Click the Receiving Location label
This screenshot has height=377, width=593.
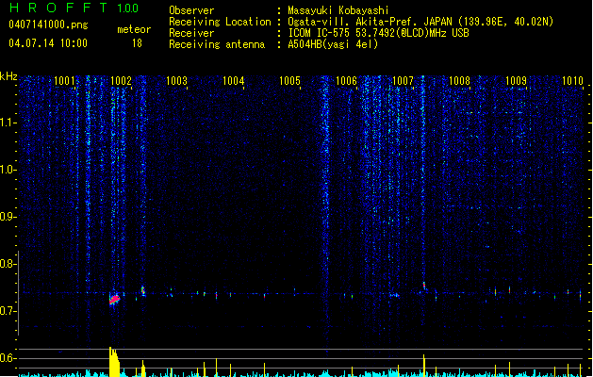pyautogui.click(x=220, y=22)
